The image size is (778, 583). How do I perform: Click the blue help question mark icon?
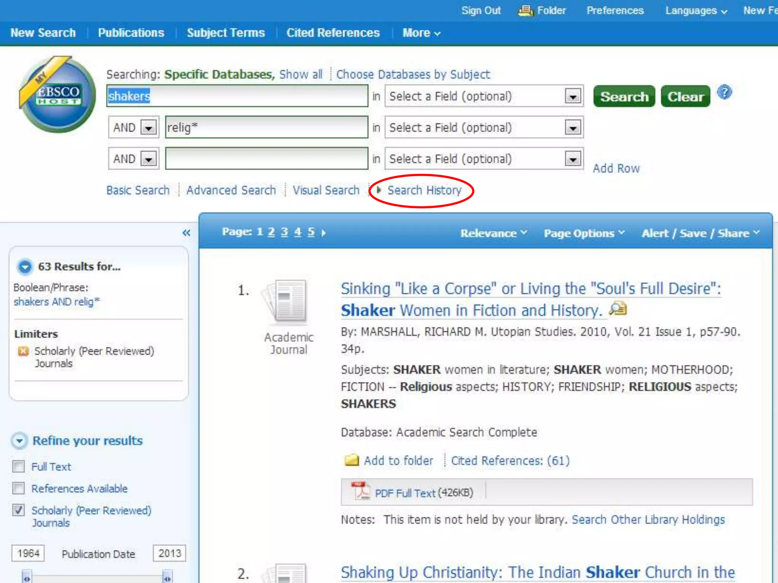coord(724,93)
